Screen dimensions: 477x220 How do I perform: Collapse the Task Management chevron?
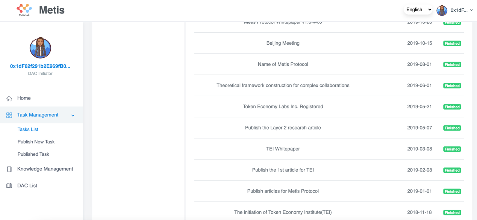(73, 115)
